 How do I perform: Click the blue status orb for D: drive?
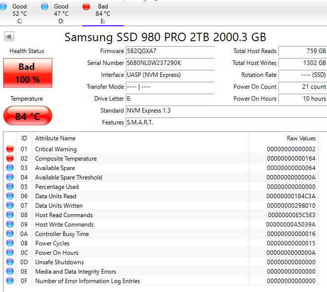click(x=45, y=6)
